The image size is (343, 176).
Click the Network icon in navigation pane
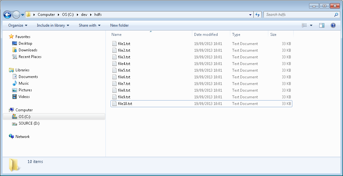(12, 137)
